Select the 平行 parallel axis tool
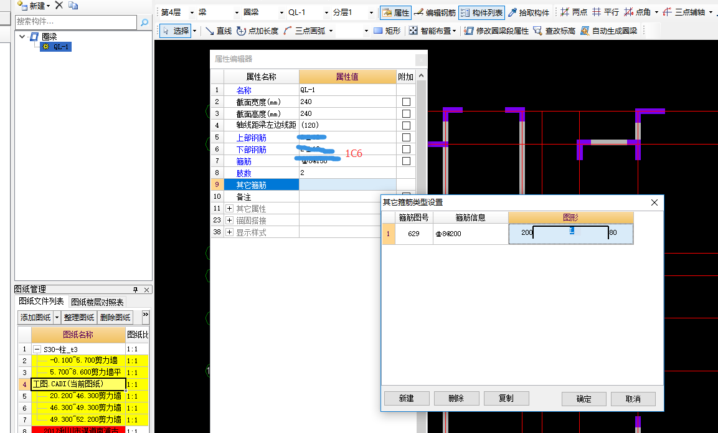The image size is (718, 433). click(x=605, y=12)
